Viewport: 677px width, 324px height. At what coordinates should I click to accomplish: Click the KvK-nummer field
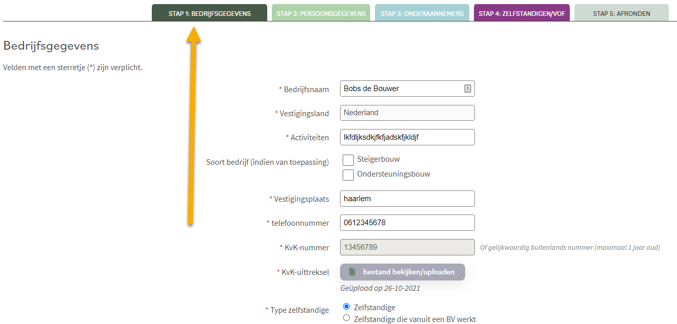[407, 247]
